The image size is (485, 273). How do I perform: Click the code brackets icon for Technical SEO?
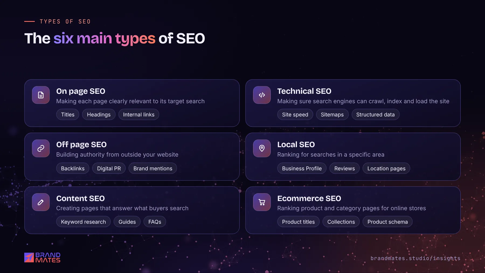(x=262, y=95)
